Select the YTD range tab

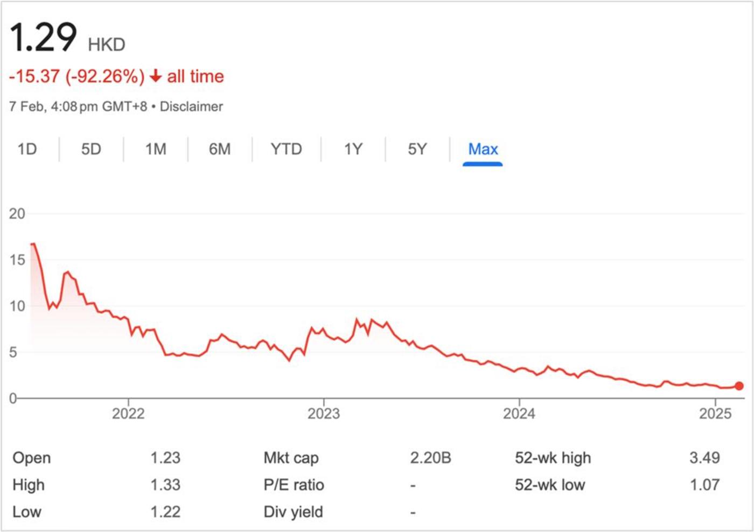pos(286,149)
